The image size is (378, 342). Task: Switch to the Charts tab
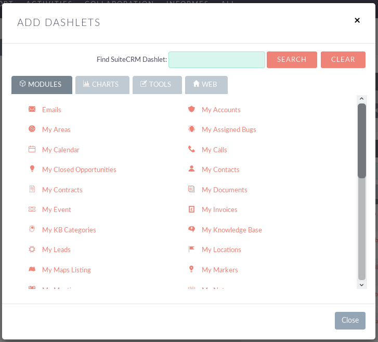click(x=102, y=85)
